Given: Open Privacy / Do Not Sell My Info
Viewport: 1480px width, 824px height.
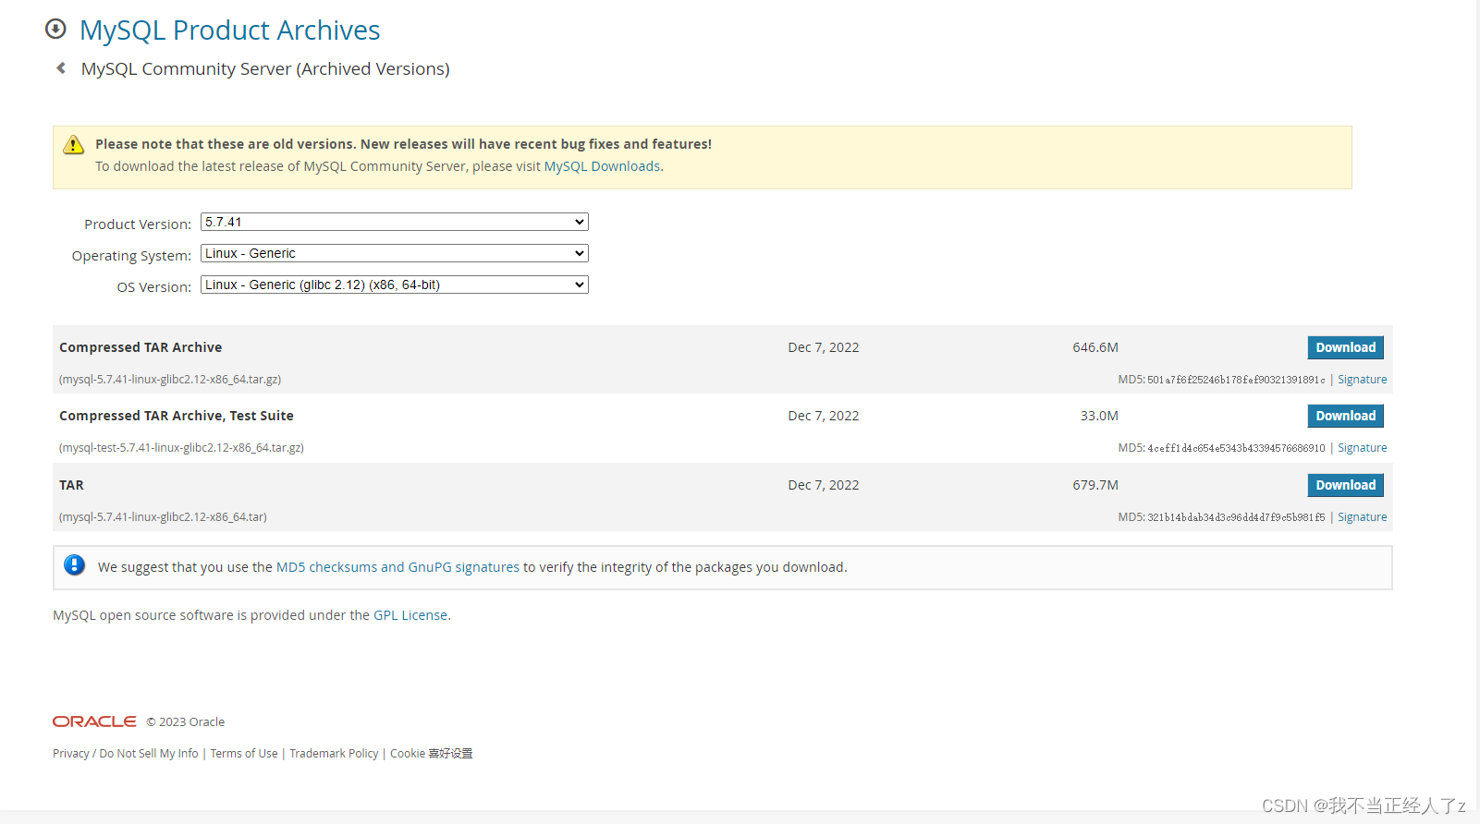Looking at the screenshot, I should click(x=126, y=754).
